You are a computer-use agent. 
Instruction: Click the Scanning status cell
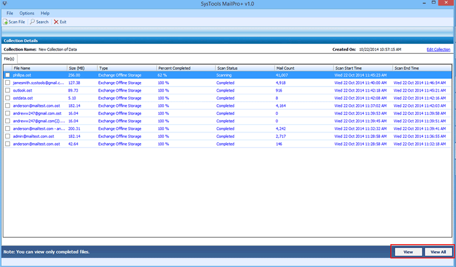pyautogui.click(x=224, y=75)
